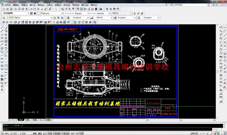The width and height of the screenshot is (227, 135).
Task: Select the Erase tool in Modify toolbar
Action: coord(6,27)
